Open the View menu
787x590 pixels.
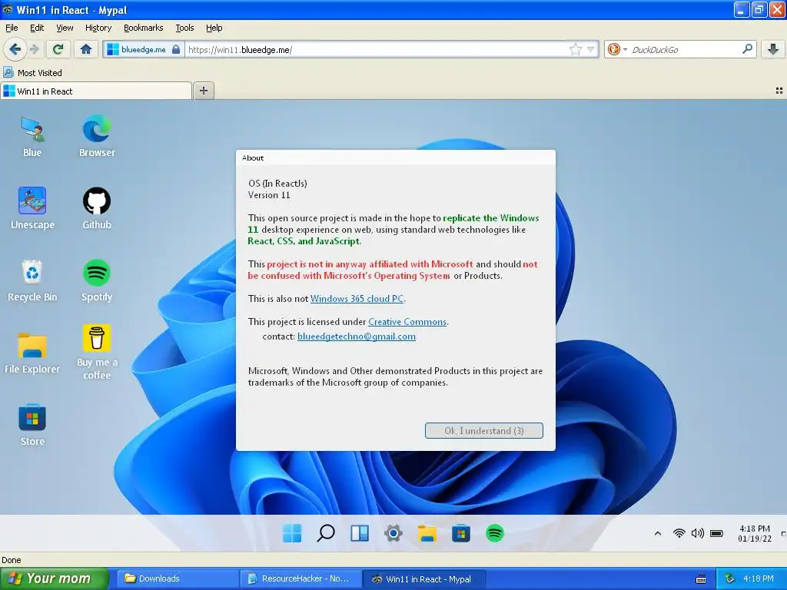[65, 28]
